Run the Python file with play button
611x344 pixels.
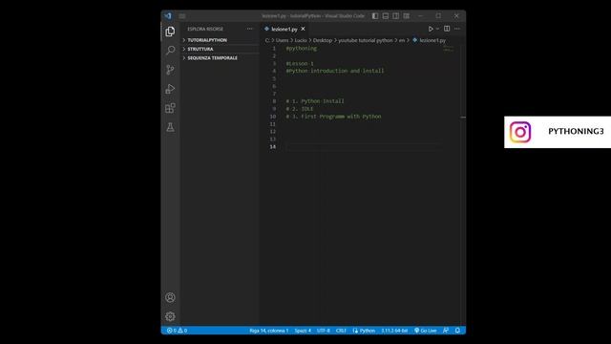431,29
